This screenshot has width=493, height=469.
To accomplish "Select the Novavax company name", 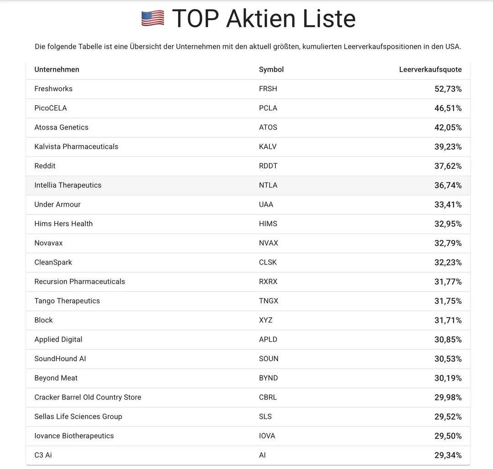I will 48,243.
